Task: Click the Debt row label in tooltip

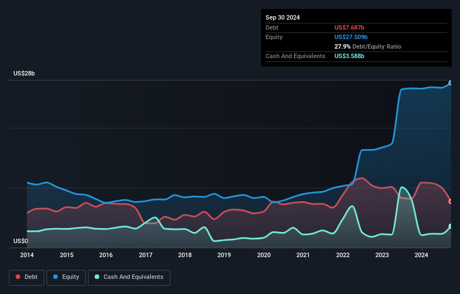Action: coord(272,27)
